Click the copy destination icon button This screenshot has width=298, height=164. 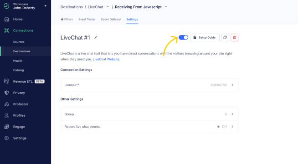coord(225,38)
